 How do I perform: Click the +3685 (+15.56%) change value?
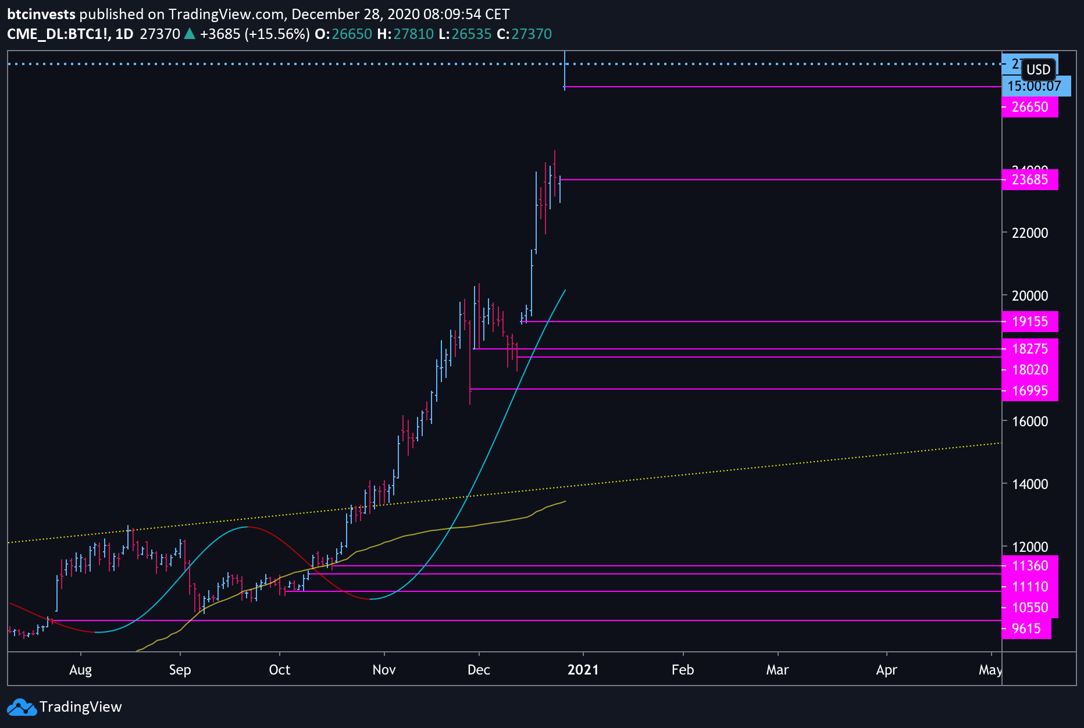255,34
